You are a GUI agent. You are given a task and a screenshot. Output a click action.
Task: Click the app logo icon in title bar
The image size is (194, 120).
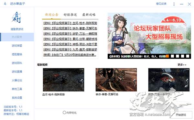point(5,4)
